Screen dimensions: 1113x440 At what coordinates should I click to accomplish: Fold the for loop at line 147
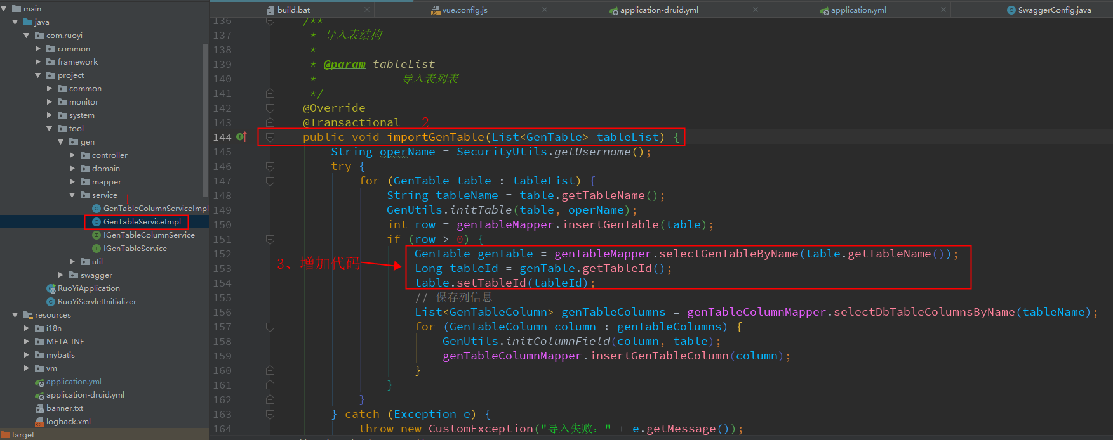270,181
